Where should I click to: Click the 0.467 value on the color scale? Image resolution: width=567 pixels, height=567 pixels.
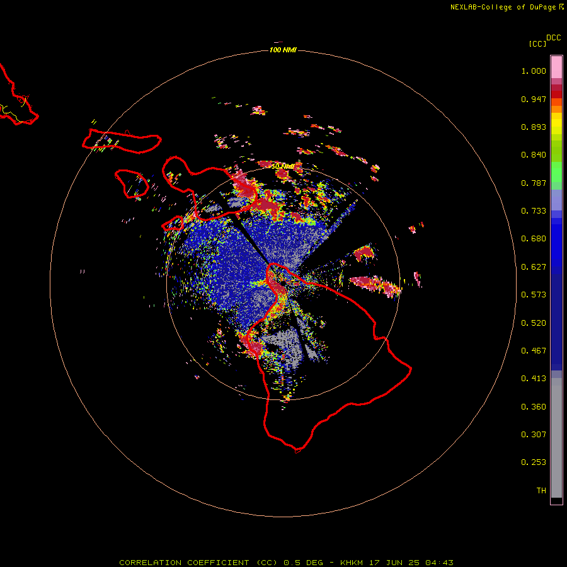pos(534,351)
